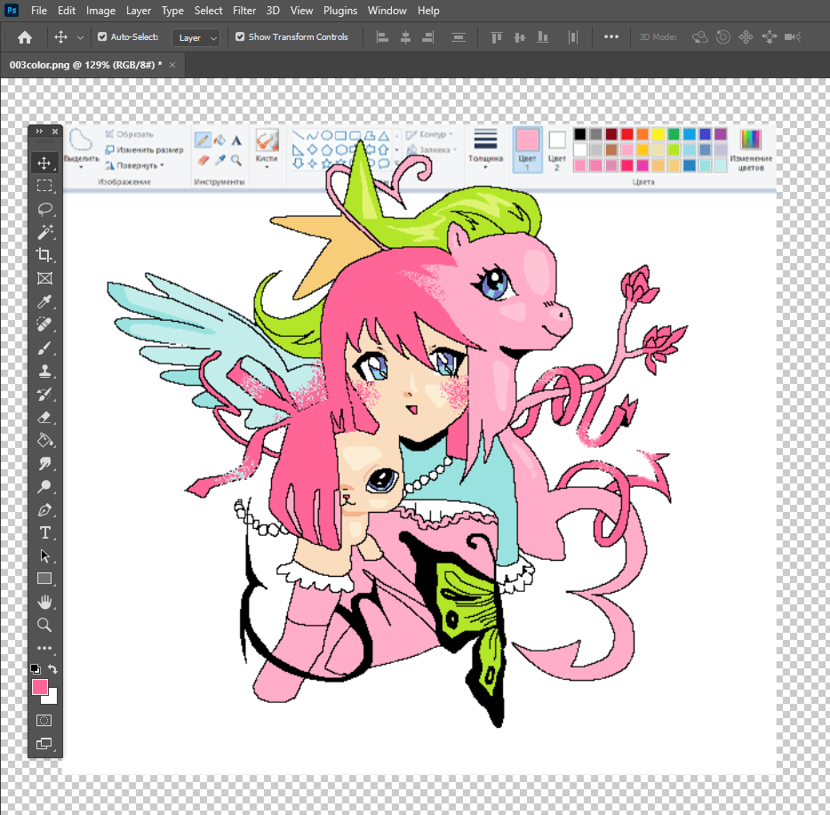Align right edges in the options bar
The image size is (830, 815).
428,37
